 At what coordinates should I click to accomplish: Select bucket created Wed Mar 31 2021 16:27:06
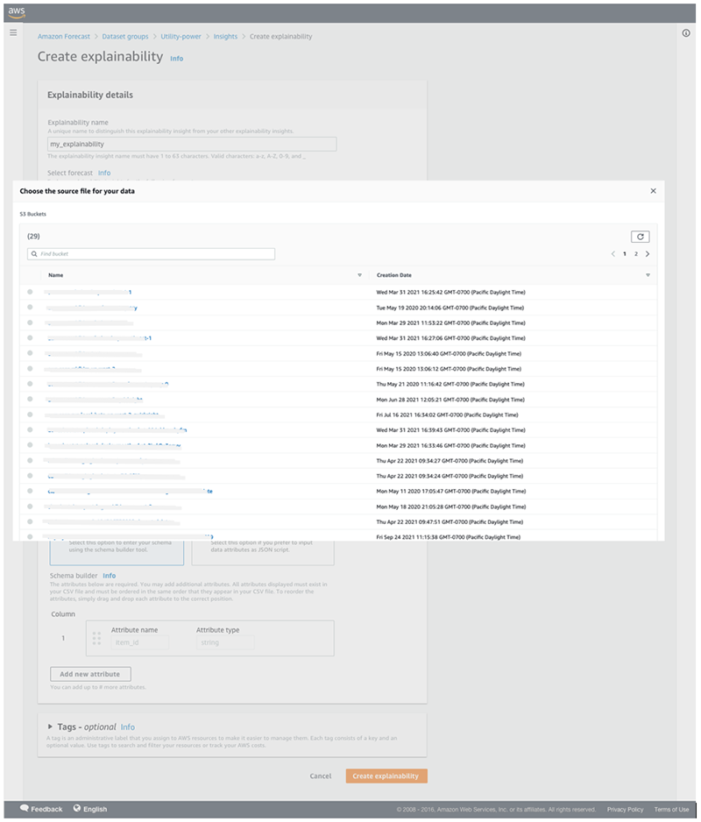point(30,337)
